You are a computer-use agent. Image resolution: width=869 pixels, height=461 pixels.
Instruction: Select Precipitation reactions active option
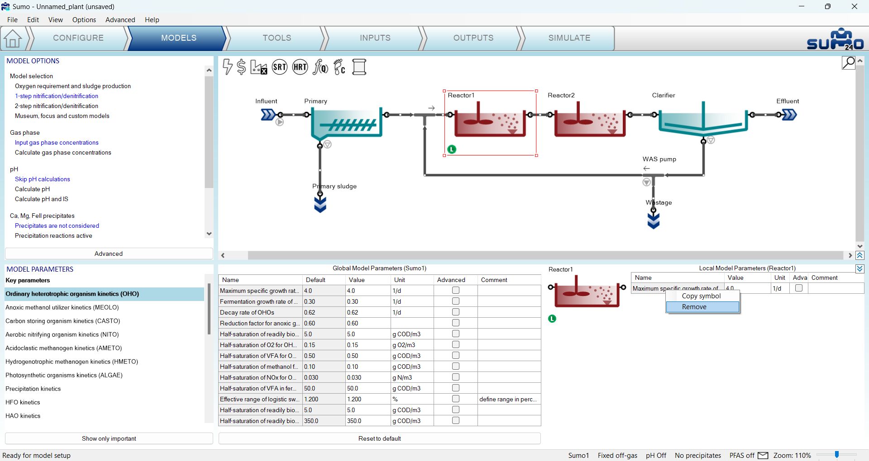[x=53, y=235]
